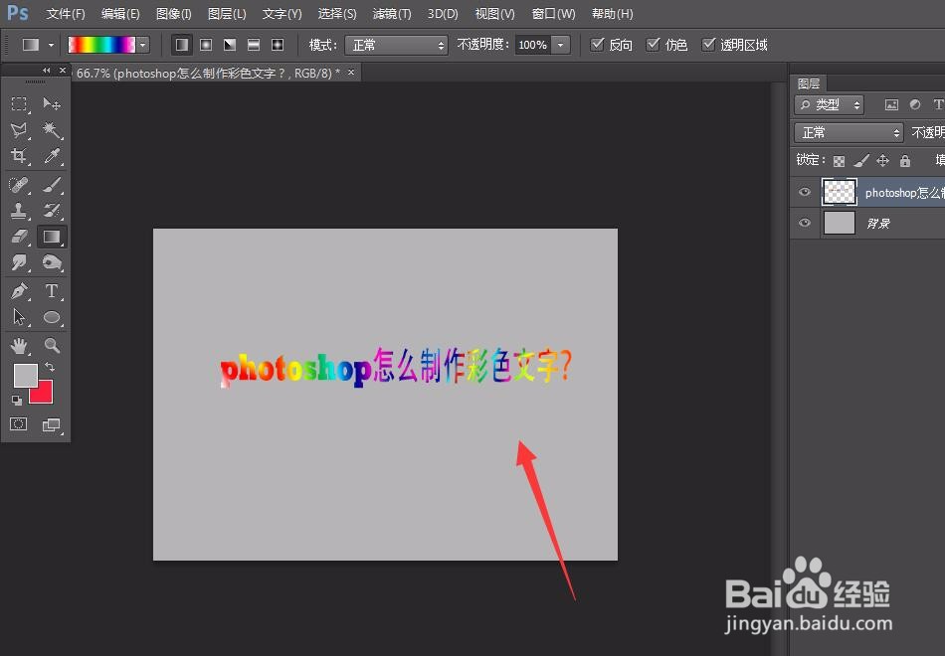
Task: Open the 图像(I) menu
Action: (173, 13)
